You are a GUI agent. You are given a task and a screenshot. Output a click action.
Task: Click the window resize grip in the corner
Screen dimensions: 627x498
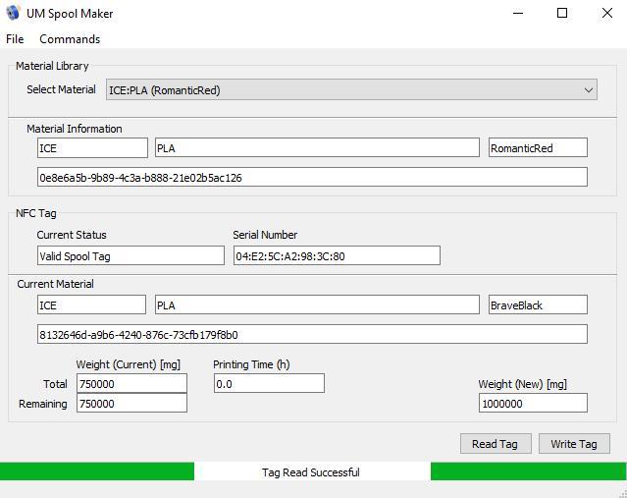(622, 494)
